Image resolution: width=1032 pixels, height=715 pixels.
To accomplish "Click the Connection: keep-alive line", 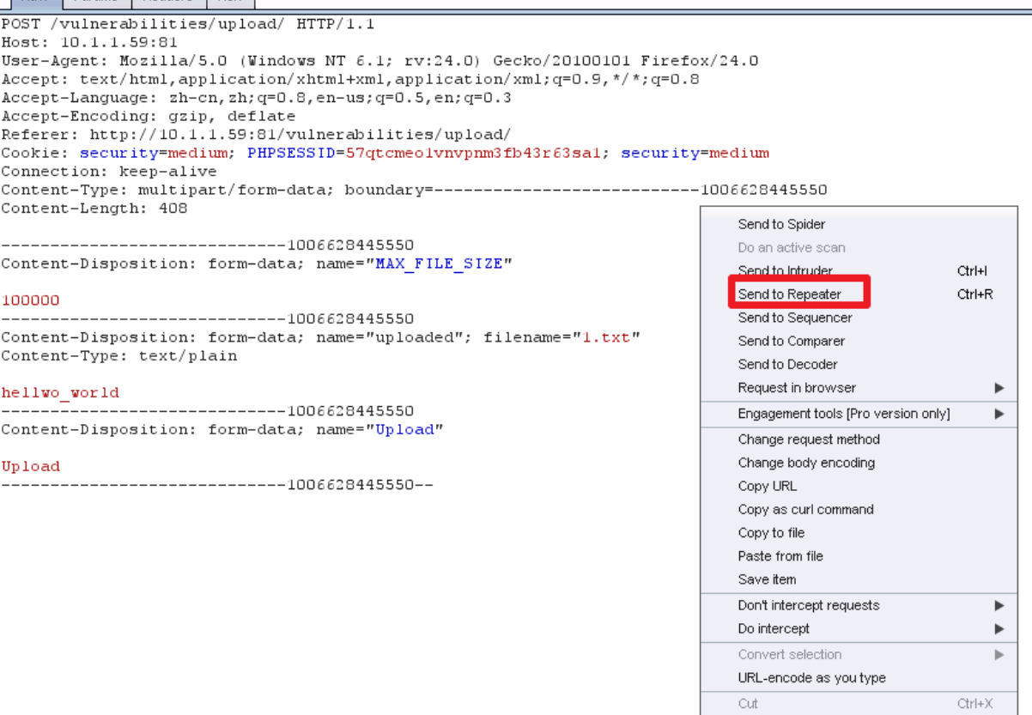I will (x=109, y=172).
